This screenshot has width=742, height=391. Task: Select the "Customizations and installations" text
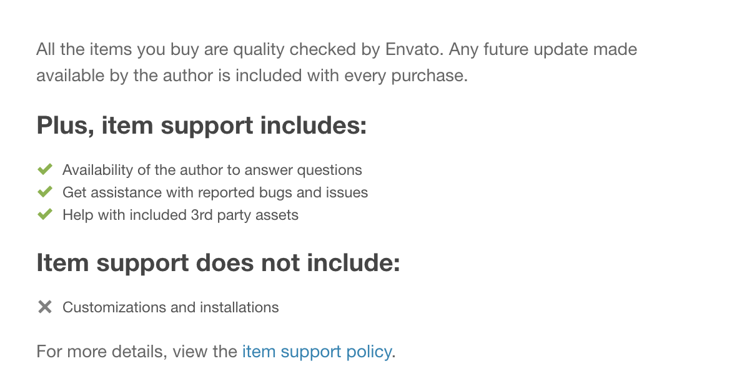coord(171,307)
